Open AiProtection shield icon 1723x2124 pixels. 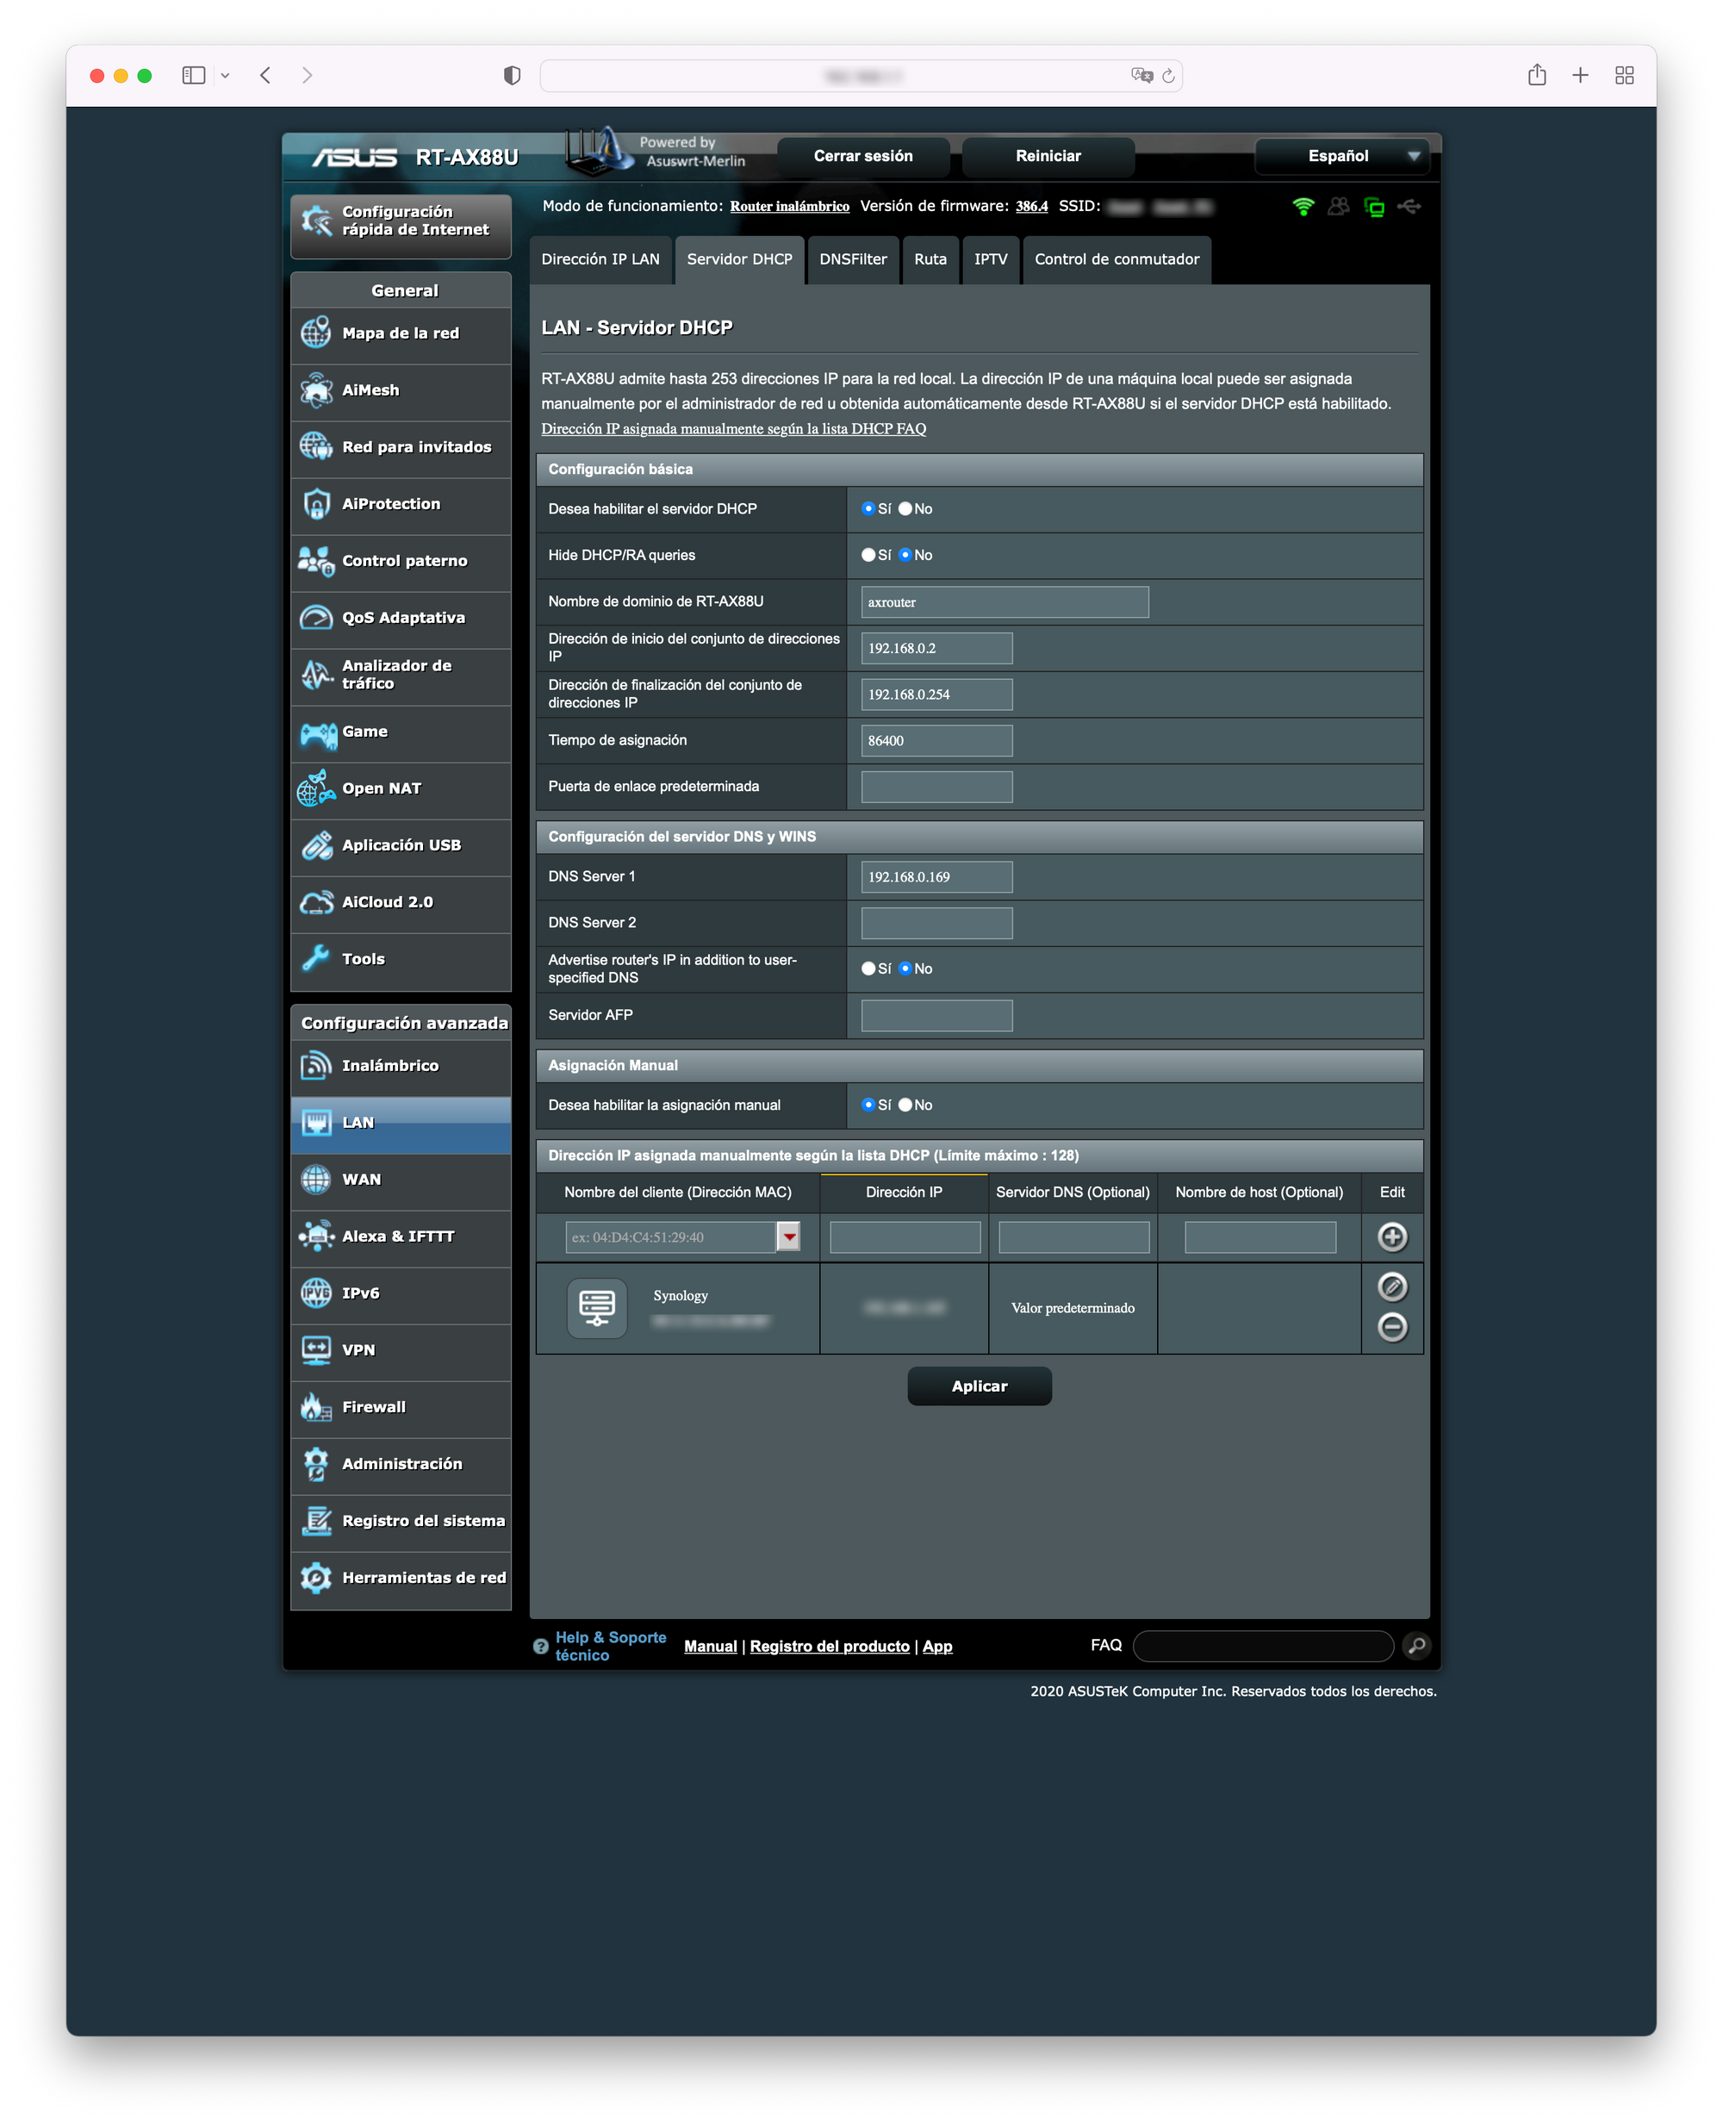[315, 504]
